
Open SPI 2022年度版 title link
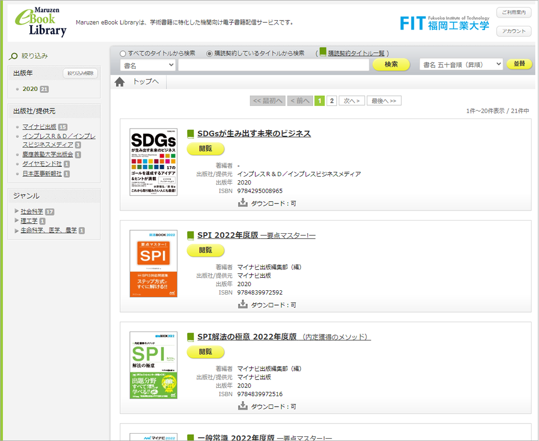click(256, 235)
